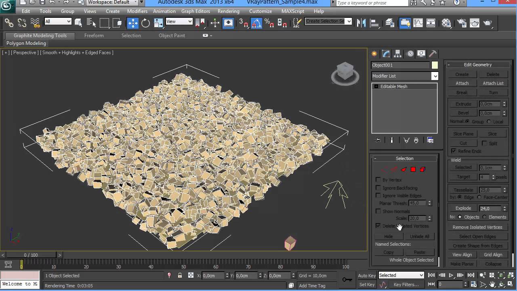Viewport: 517px width, 291px height.
Task: Click the Object001 name field
Action: (x=401, y=65)
